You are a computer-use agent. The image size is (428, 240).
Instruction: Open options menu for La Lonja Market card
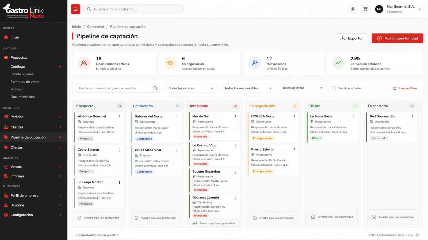[x=119, y=182]
